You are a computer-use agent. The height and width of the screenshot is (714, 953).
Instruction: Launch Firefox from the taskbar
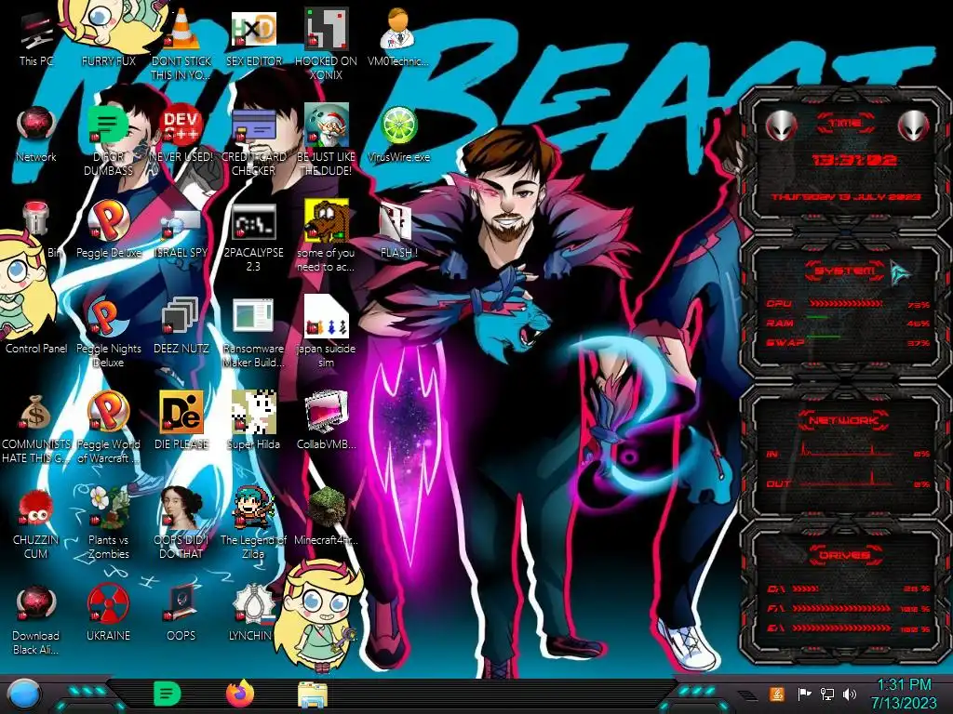coord(239,694)
